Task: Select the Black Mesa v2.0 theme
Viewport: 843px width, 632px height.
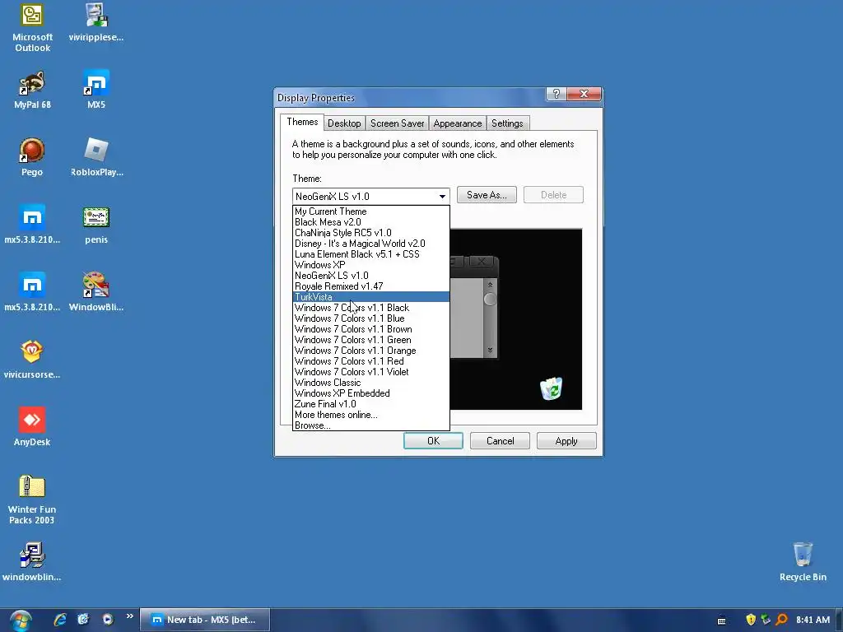Action: (x=371, y=222)
